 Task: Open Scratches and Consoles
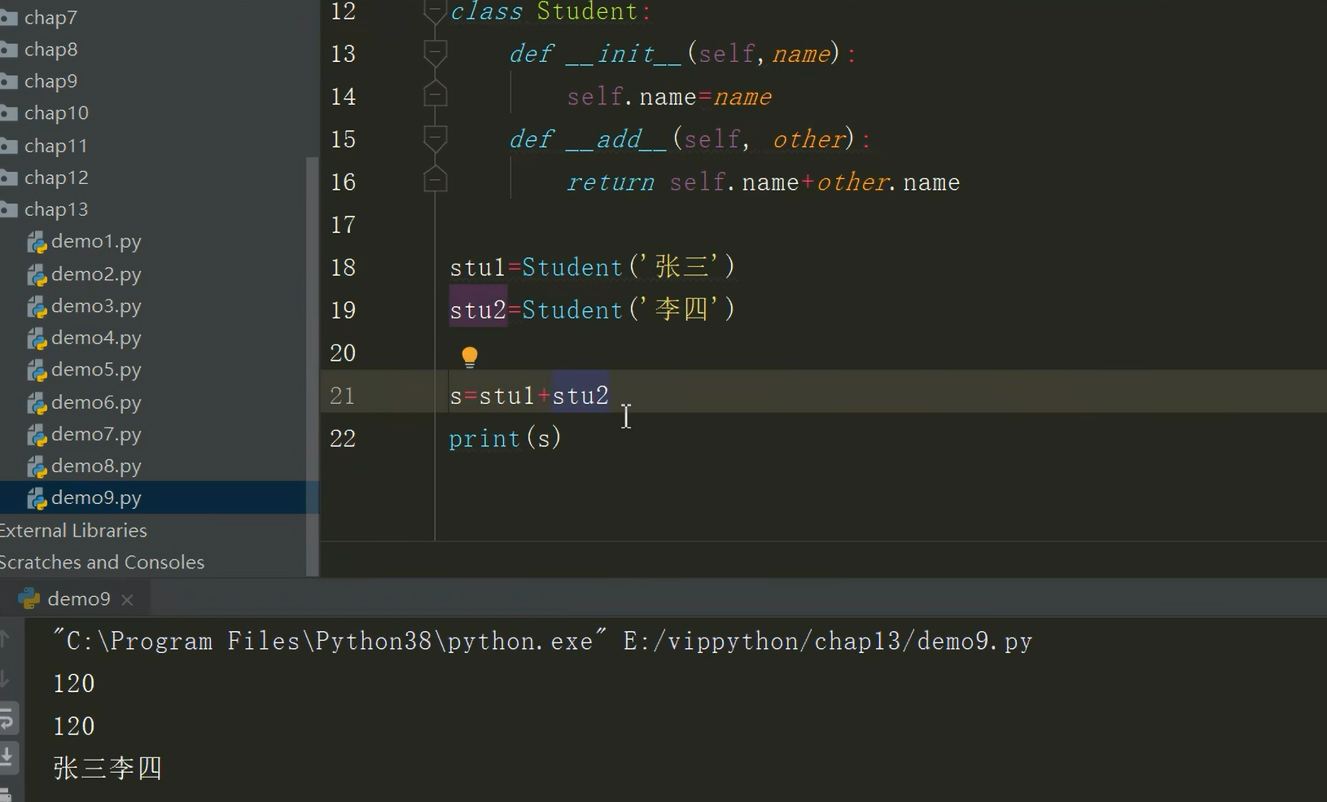(x=102, y=563)
